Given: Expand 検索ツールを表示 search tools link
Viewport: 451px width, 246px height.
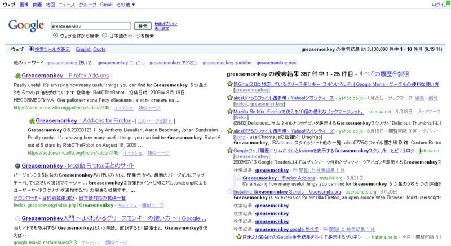Looking at the screenshot, I should pyautogui.click(x=52, y=49).
